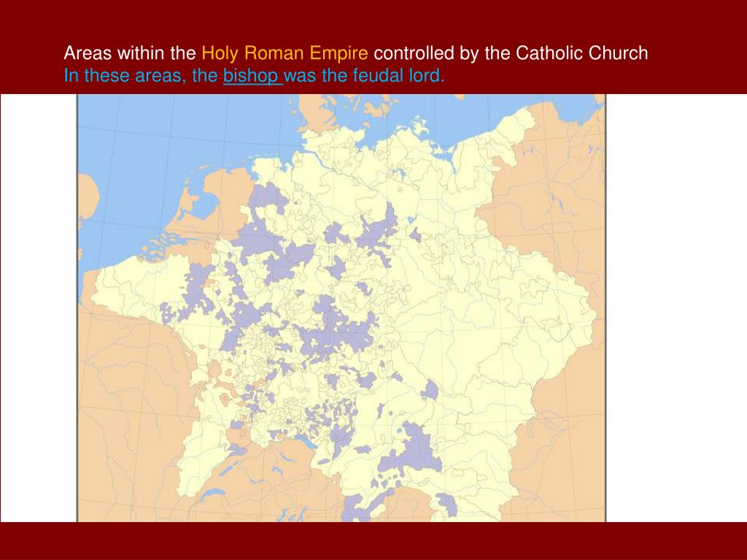Image resolution: width=747 pixels, height=560 pixels.
Task: Click the orange "Holy Roman Empire" text
Action: pos(285,52)
